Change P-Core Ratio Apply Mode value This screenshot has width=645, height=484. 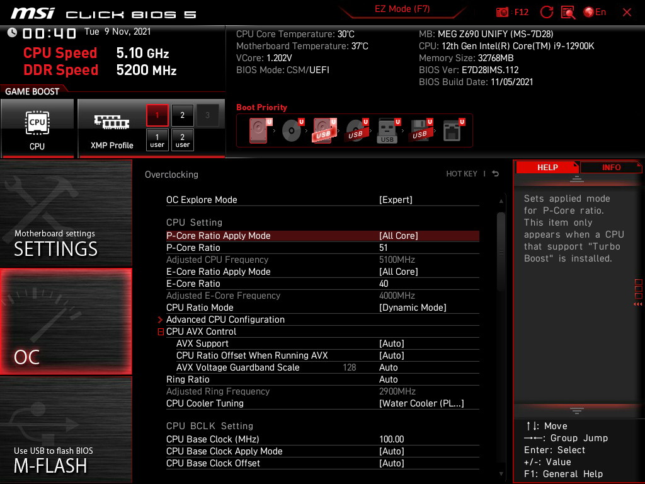(x=398, y=236)
